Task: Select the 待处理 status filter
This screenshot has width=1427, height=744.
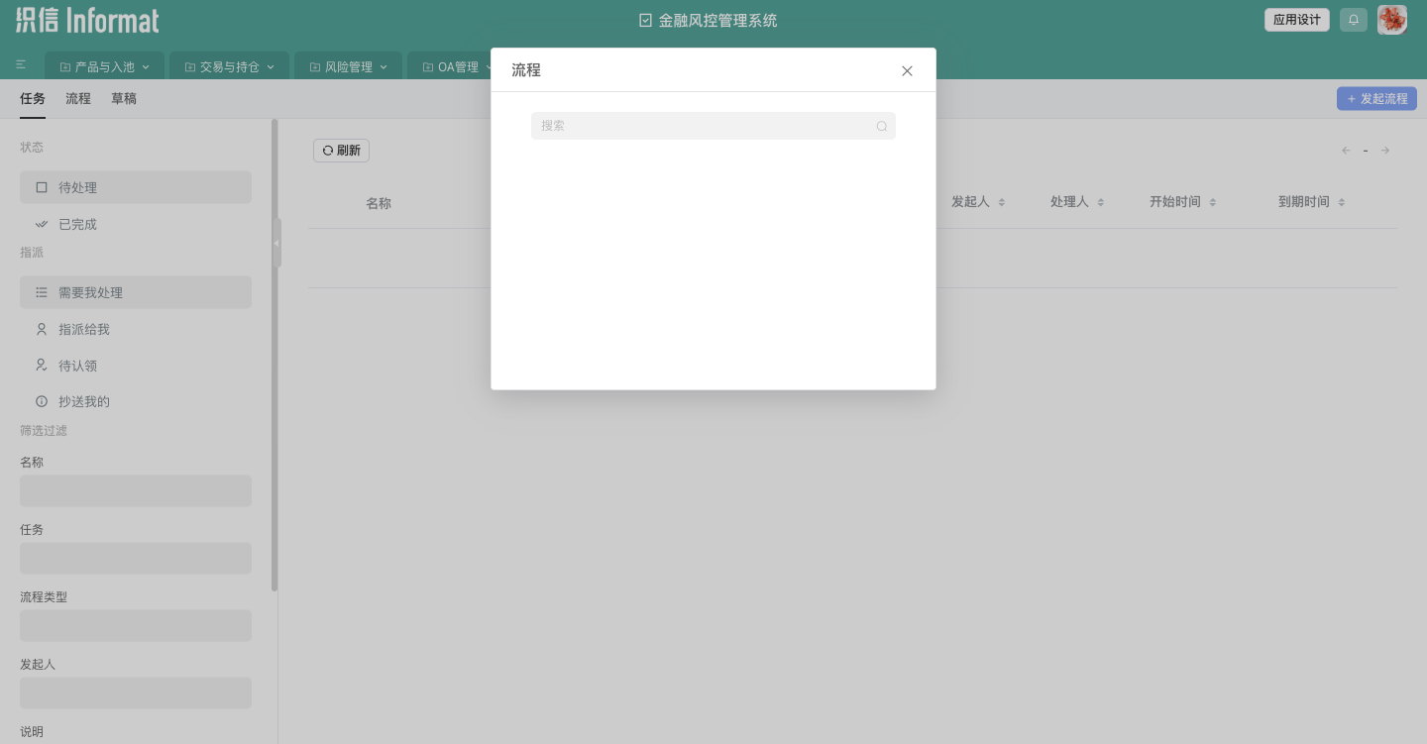Action: [x=136, y=187]
